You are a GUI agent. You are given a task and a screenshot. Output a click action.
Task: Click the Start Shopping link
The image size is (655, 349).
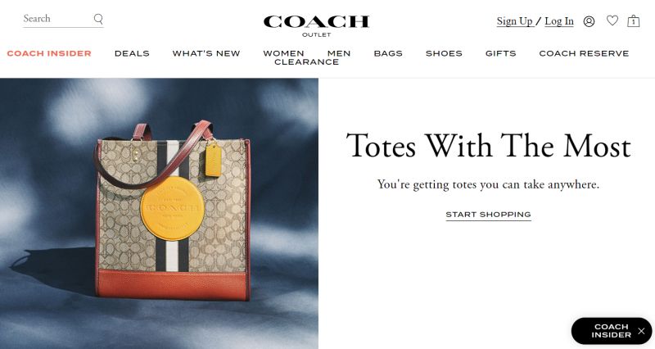coord(488,215)
